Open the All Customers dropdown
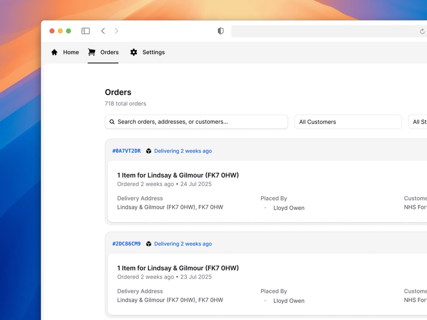The height and width of the screenshot is (320, 427). point(348,122)
